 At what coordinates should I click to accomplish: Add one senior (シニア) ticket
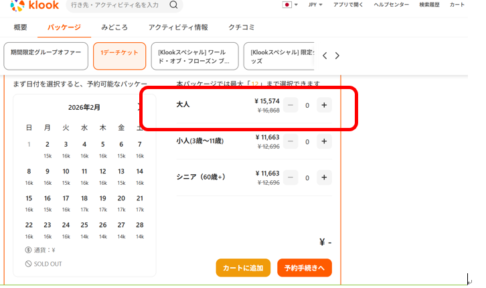tap(324, 177)
